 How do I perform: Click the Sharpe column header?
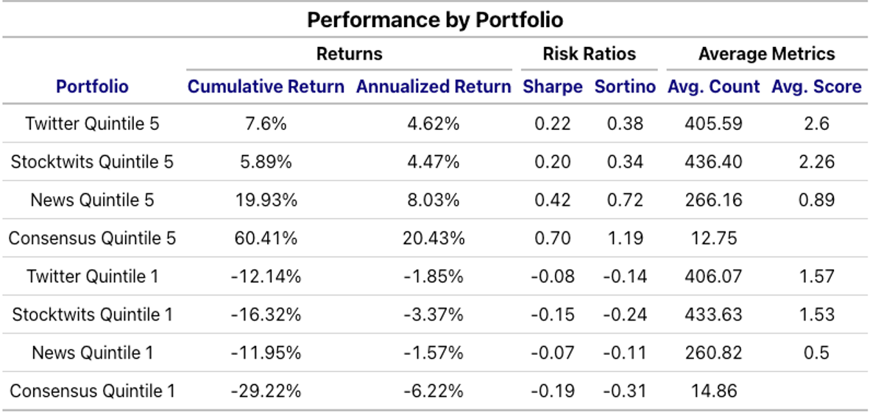[x=553, y=87]
